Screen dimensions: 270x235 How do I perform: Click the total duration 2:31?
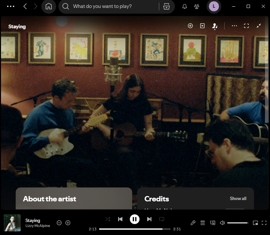(x=177, y=229)
